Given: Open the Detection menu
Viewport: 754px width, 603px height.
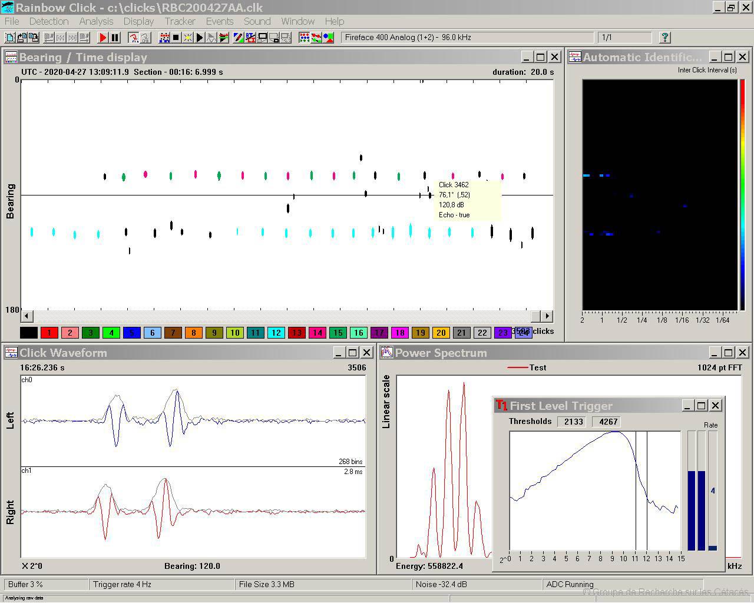Looking at the screenshot, I should [49, 21].
